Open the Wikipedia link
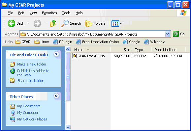 [x=154, y=42]
